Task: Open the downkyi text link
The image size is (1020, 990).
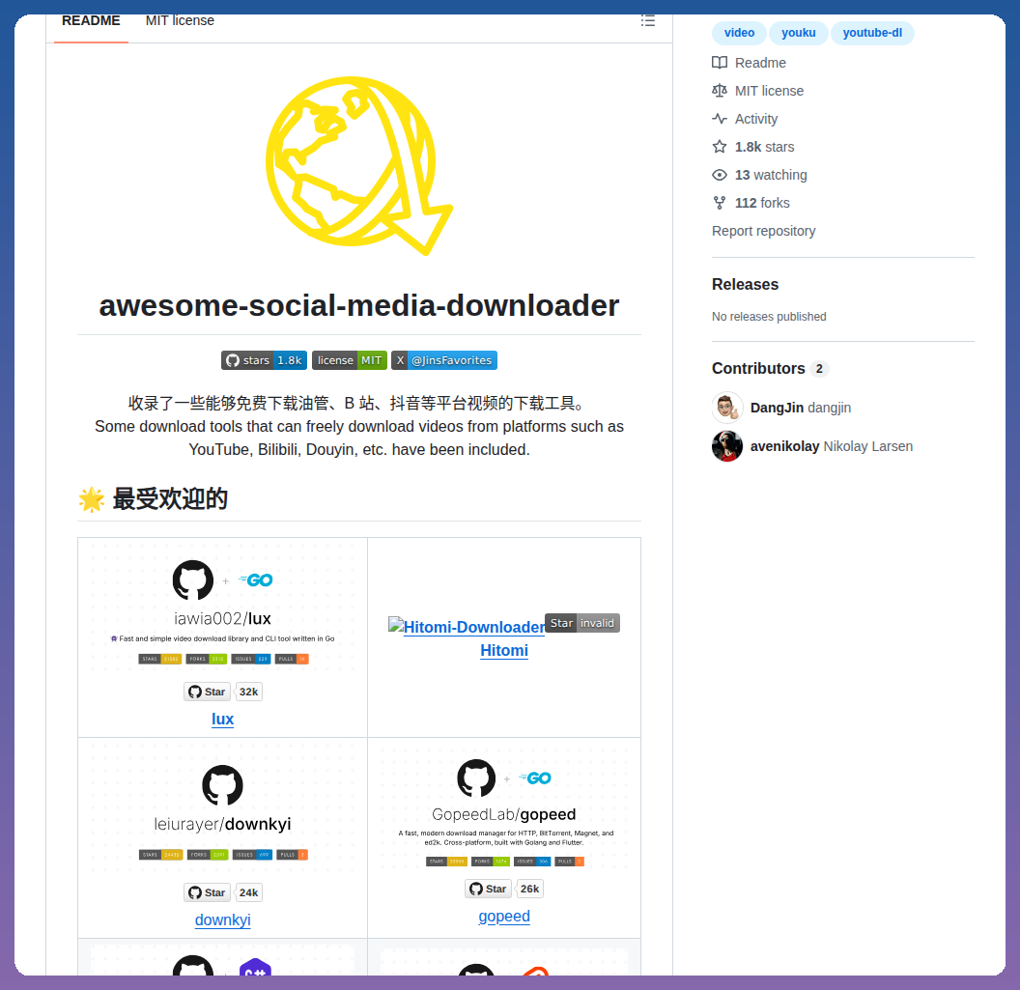Action: click(x=222, y=919)
